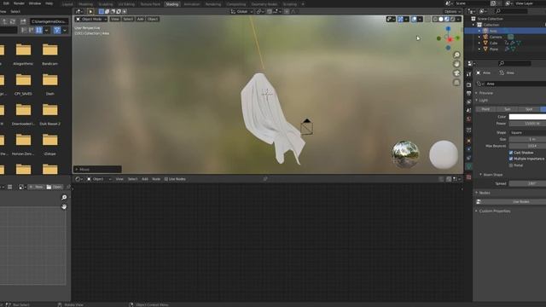This screenshot has height=307, width=546.
Task: Open the viewport shading options dropdown
Action: (458, 19)
